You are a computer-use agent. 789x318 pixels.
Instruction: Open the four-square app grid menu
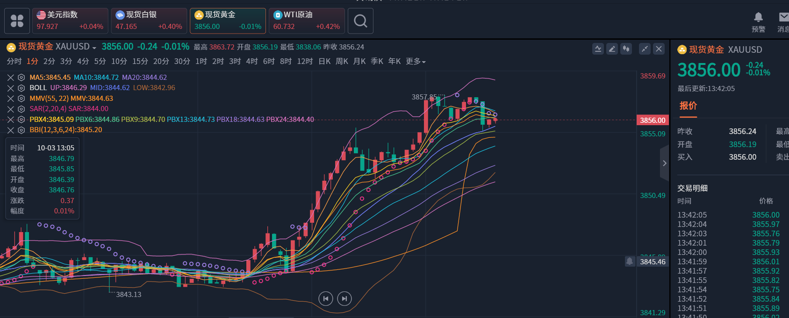pos(17,21)
